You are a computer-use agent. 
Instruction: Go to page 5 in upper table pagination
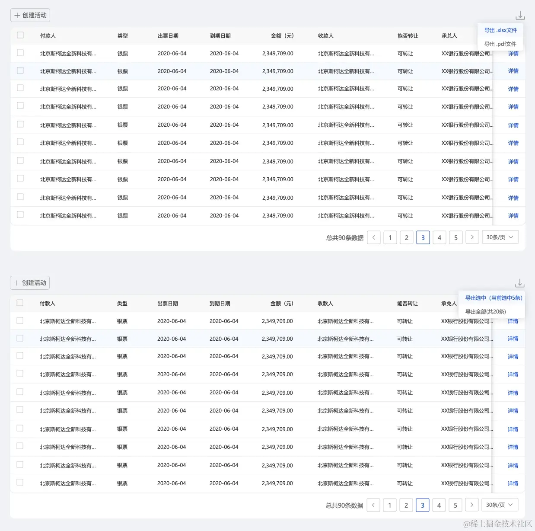click(x=456, y=237)
